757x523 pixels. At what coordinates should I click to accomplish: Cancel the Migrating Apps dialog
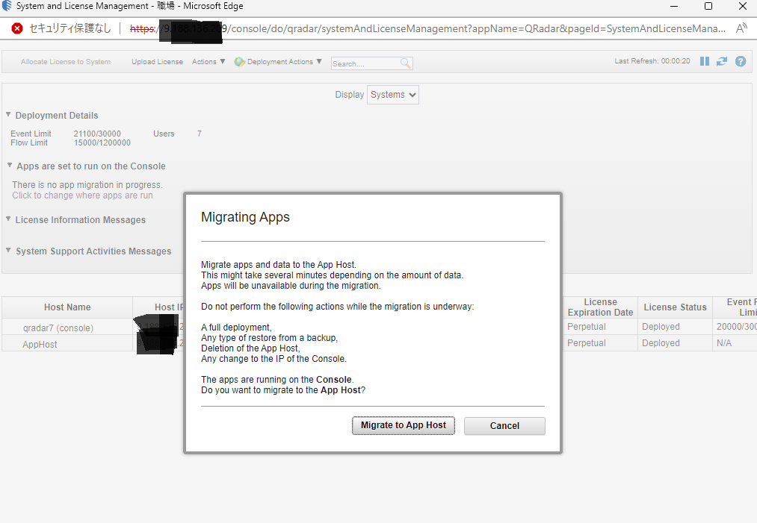click(x=504, y=426)
